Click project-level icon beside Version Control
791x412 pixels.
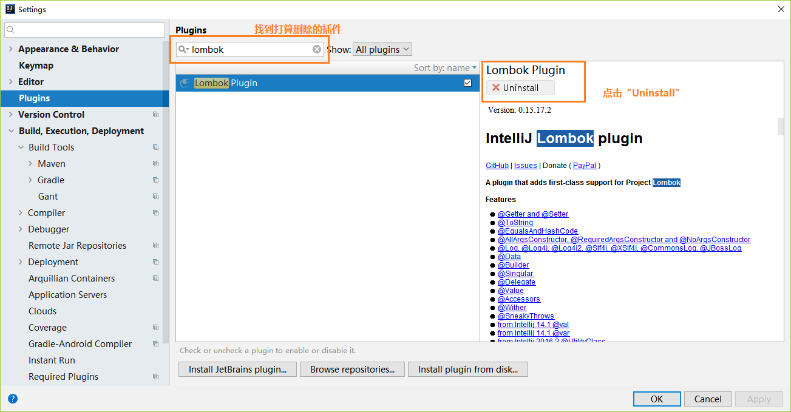[156, 115]
